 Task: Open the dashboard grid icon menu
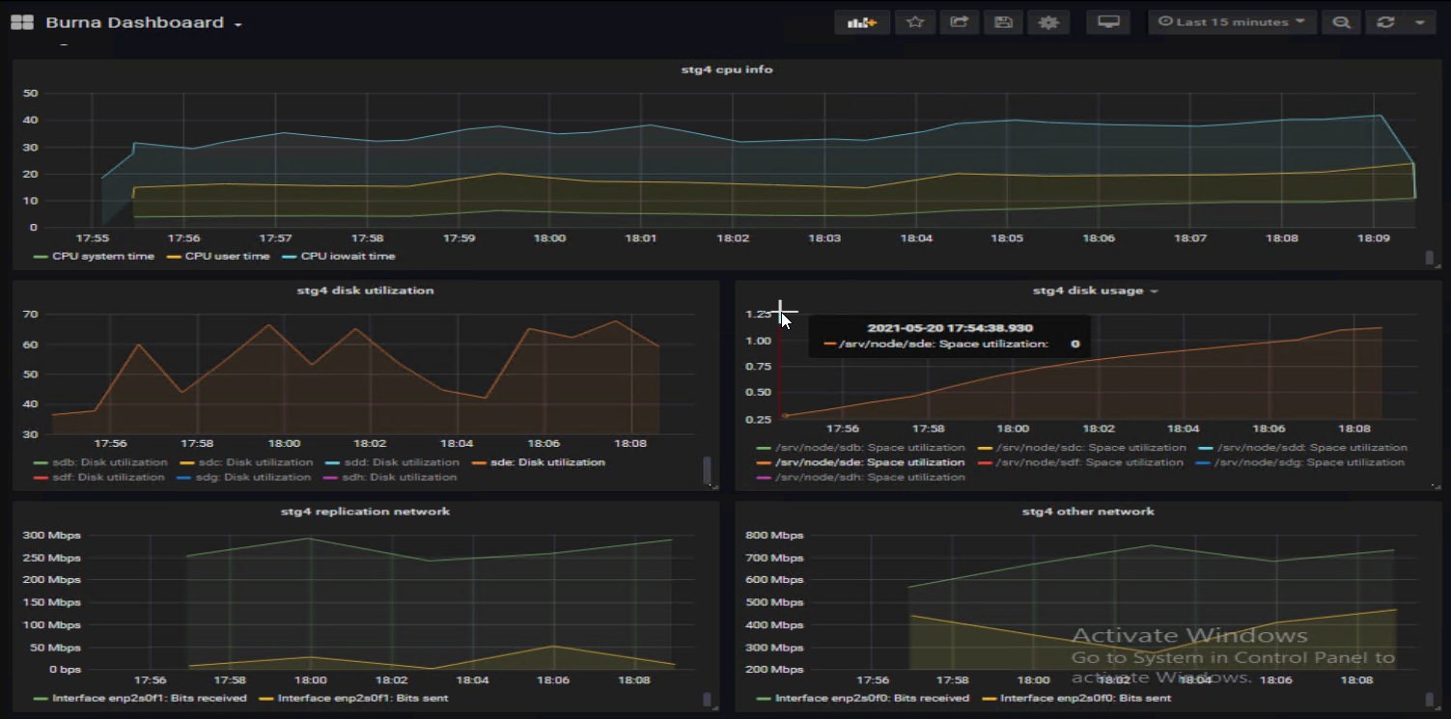21,22
